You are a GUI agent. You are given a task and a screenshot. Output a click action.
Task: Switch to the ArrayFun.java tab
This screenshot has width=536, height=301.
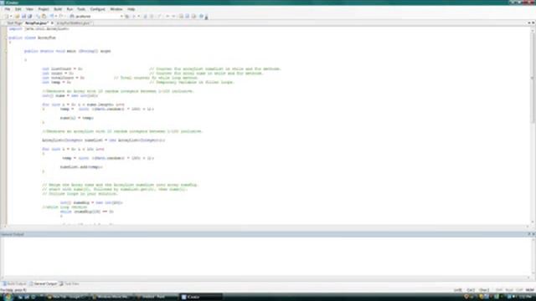(36, 23)
